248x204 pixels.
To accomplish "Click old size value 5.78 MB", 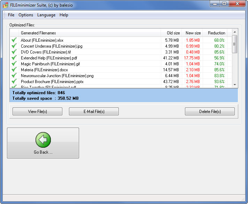I will click(x=172, y=40).
